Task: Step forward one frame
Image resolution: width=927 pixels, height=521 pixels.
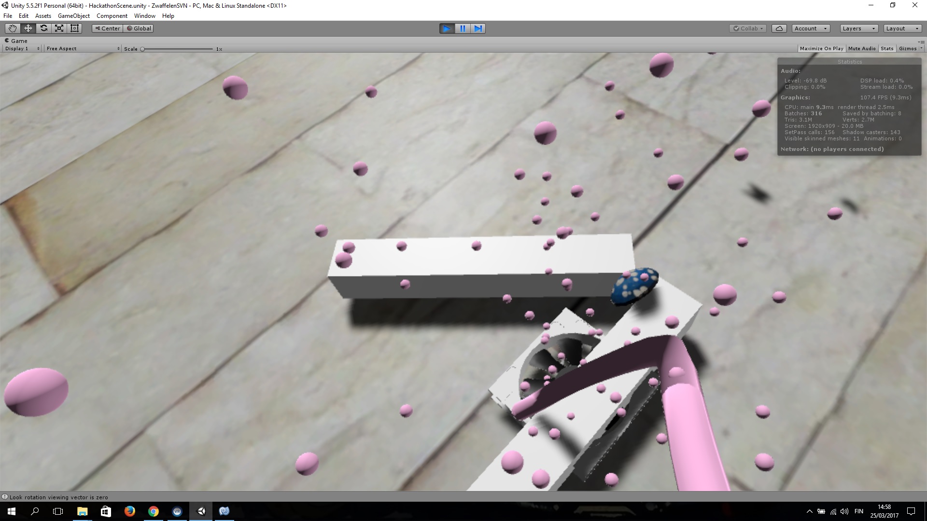Action: [478, 28]
